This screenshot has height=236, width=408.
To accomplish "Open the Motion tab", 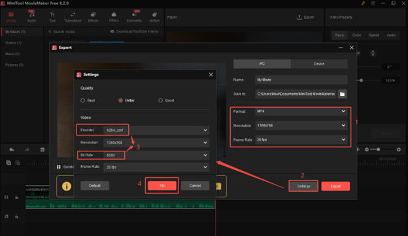I will pos(154,17).
